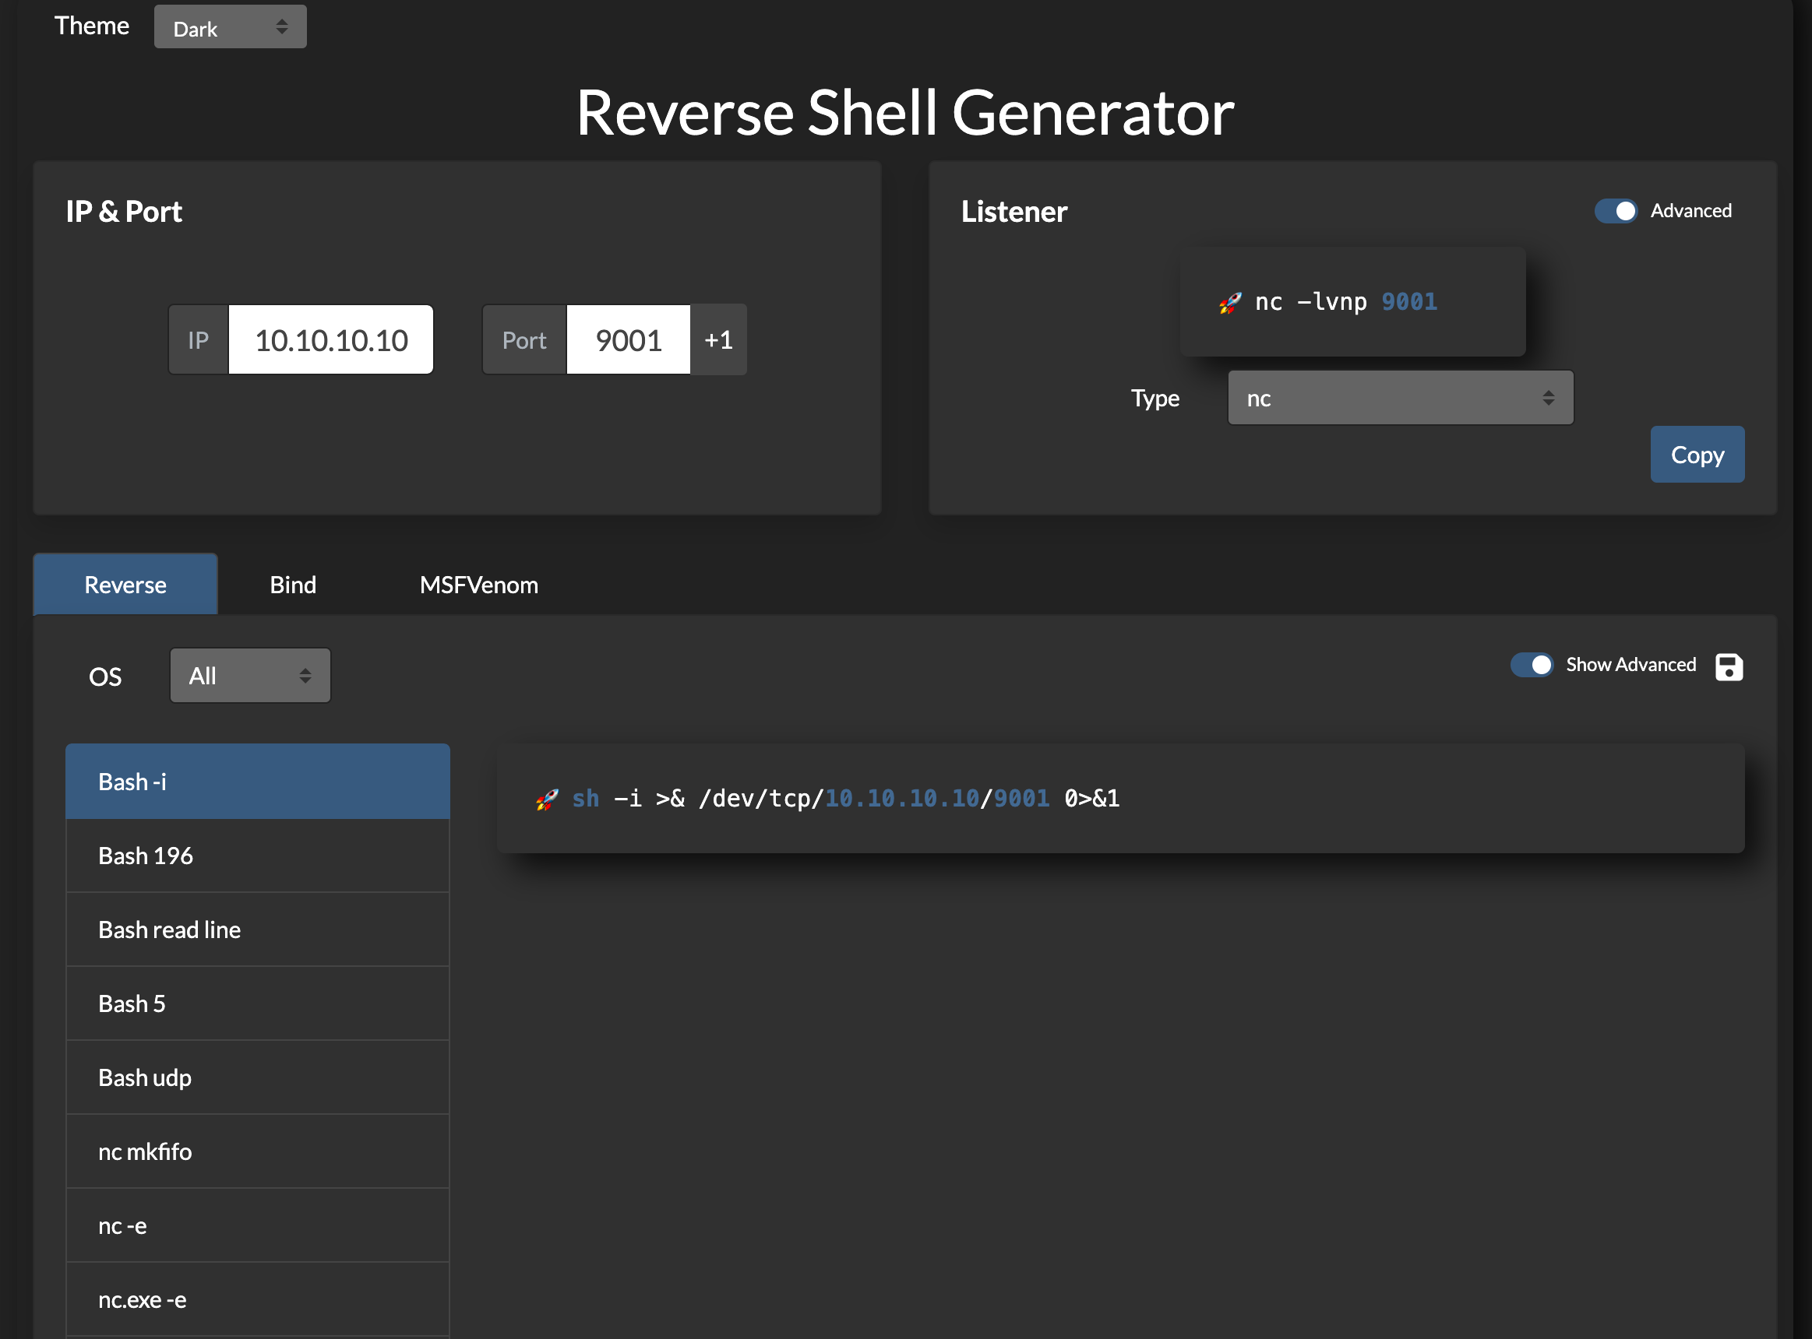Click the 'nc -lvnp 9001' listener command text
This screenshot has height=1339, width=1812.
tap(1345, 302)
